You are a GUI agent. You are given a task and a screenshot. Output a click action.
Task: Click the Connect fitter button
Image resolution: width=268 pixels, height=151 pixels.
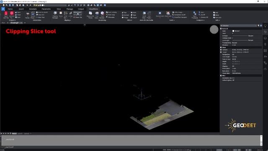point(125,15)
